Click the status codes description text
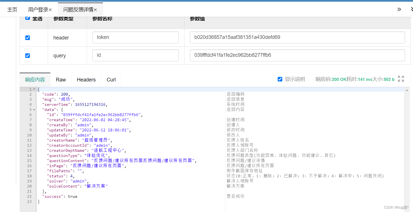This screenshot has width=413, height=212. 305,176
